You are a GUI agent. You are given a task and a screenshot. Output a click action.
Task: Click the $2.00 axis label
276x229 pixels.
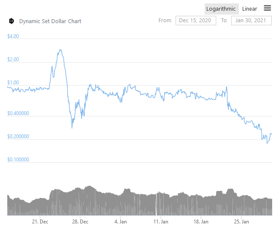click(x=13, y=59)
